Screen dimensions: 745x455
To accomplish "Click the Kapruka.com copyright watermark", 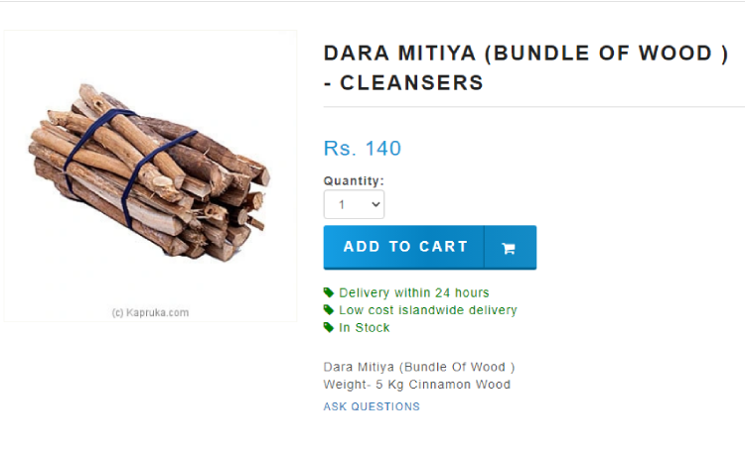I will (150, 313).
